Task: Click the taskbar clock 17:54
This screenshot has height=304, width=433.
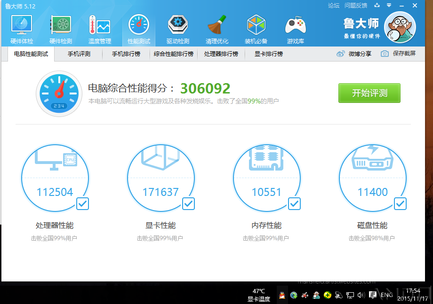Action: 413,291
